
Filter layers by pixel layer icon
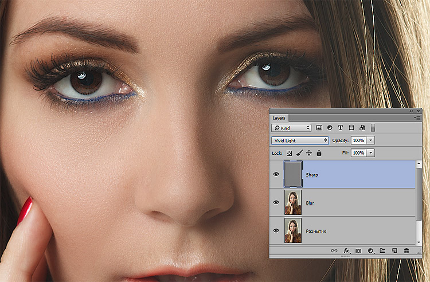319,128
